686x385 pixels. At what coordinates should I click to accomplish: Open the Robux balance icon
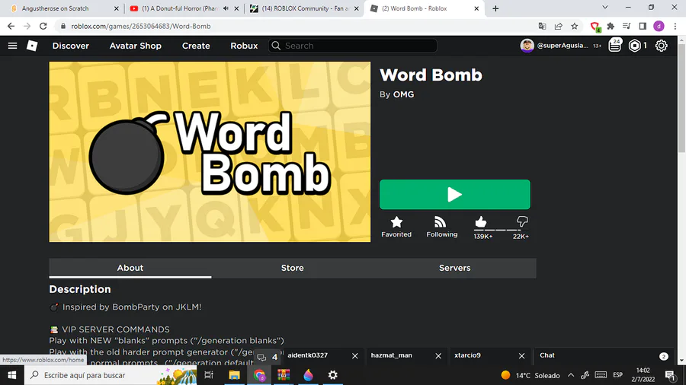[634, 46]
